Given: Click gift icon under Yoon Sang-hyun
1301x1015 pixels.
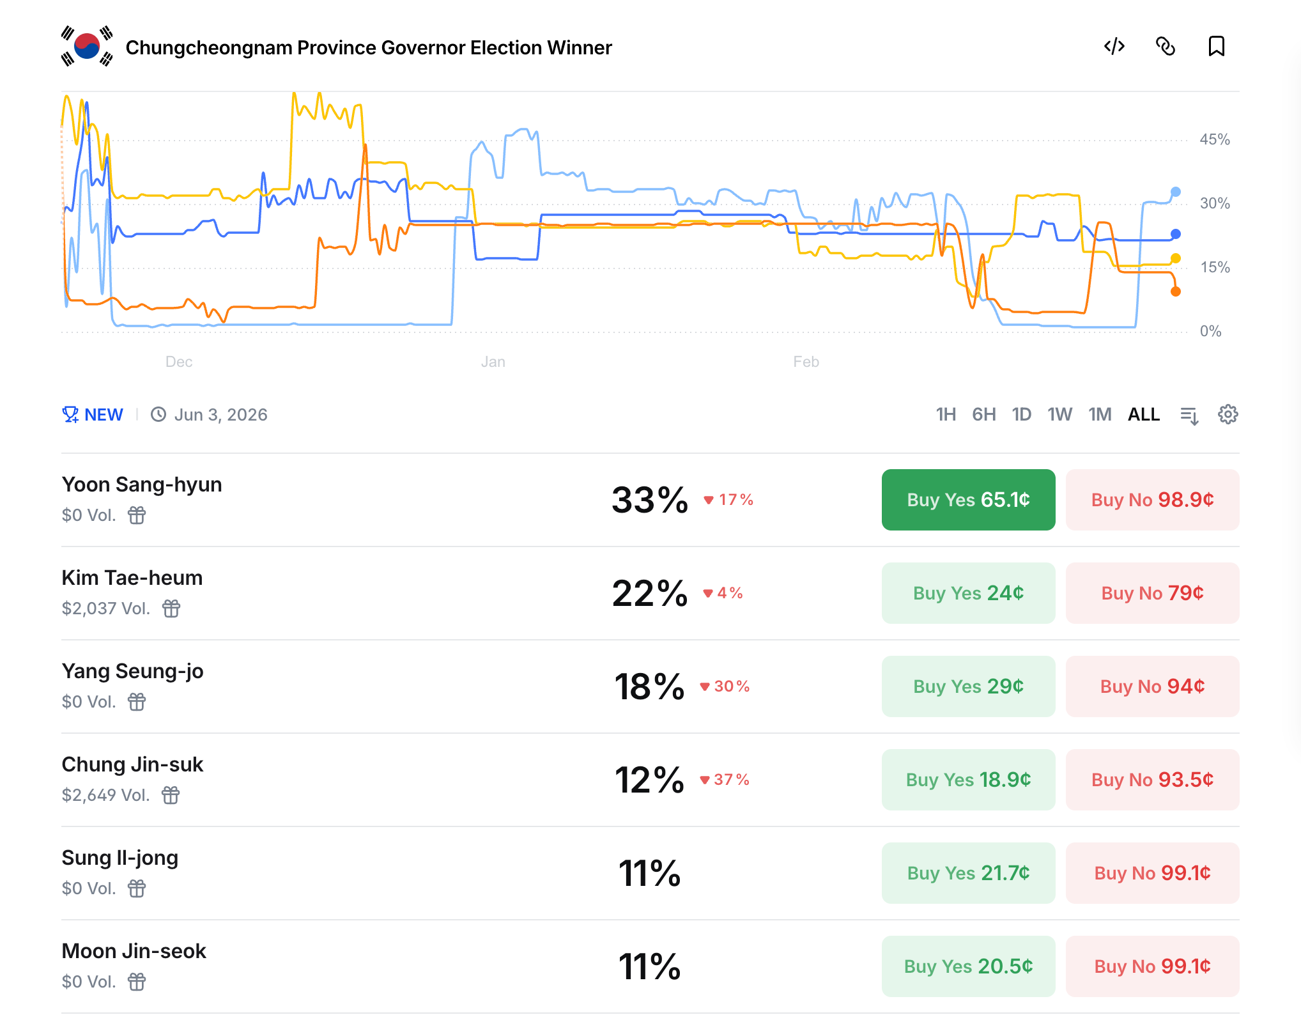Looking at the screenshot, I should [x=137, y=515].
